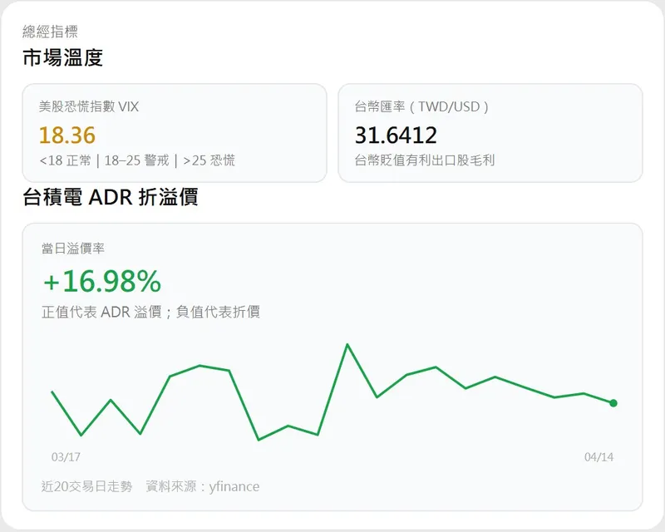665x532 pixels.
Task: Click the highest peak of the ADR premium line
Action: (347, 345)
